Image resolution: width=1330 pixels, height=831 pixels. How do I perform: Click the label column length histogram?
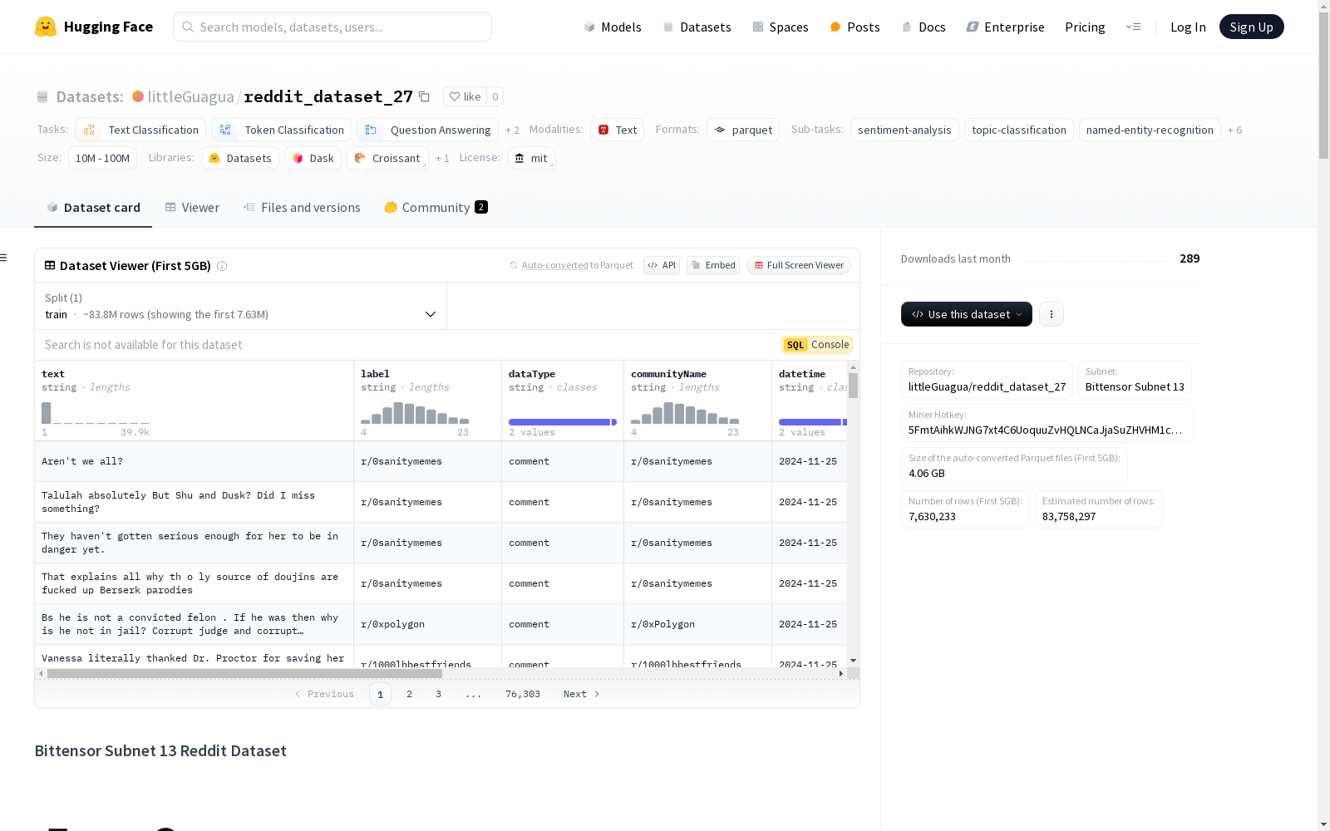click(415, 413)
